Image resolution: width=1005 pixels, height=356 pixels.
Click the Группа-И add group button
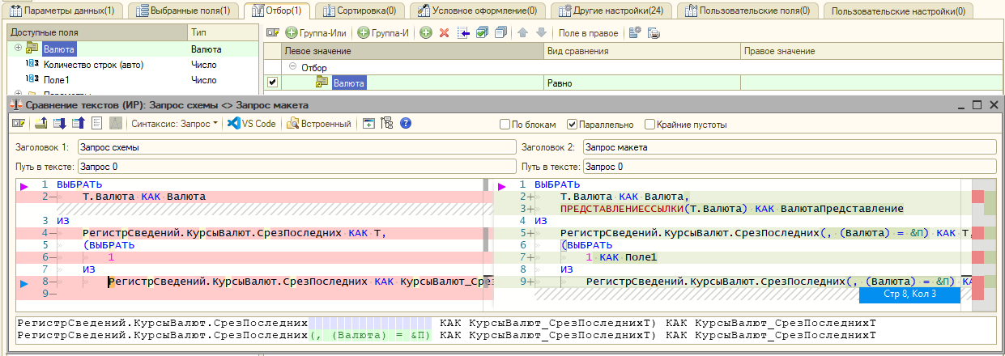click(384, 33)
